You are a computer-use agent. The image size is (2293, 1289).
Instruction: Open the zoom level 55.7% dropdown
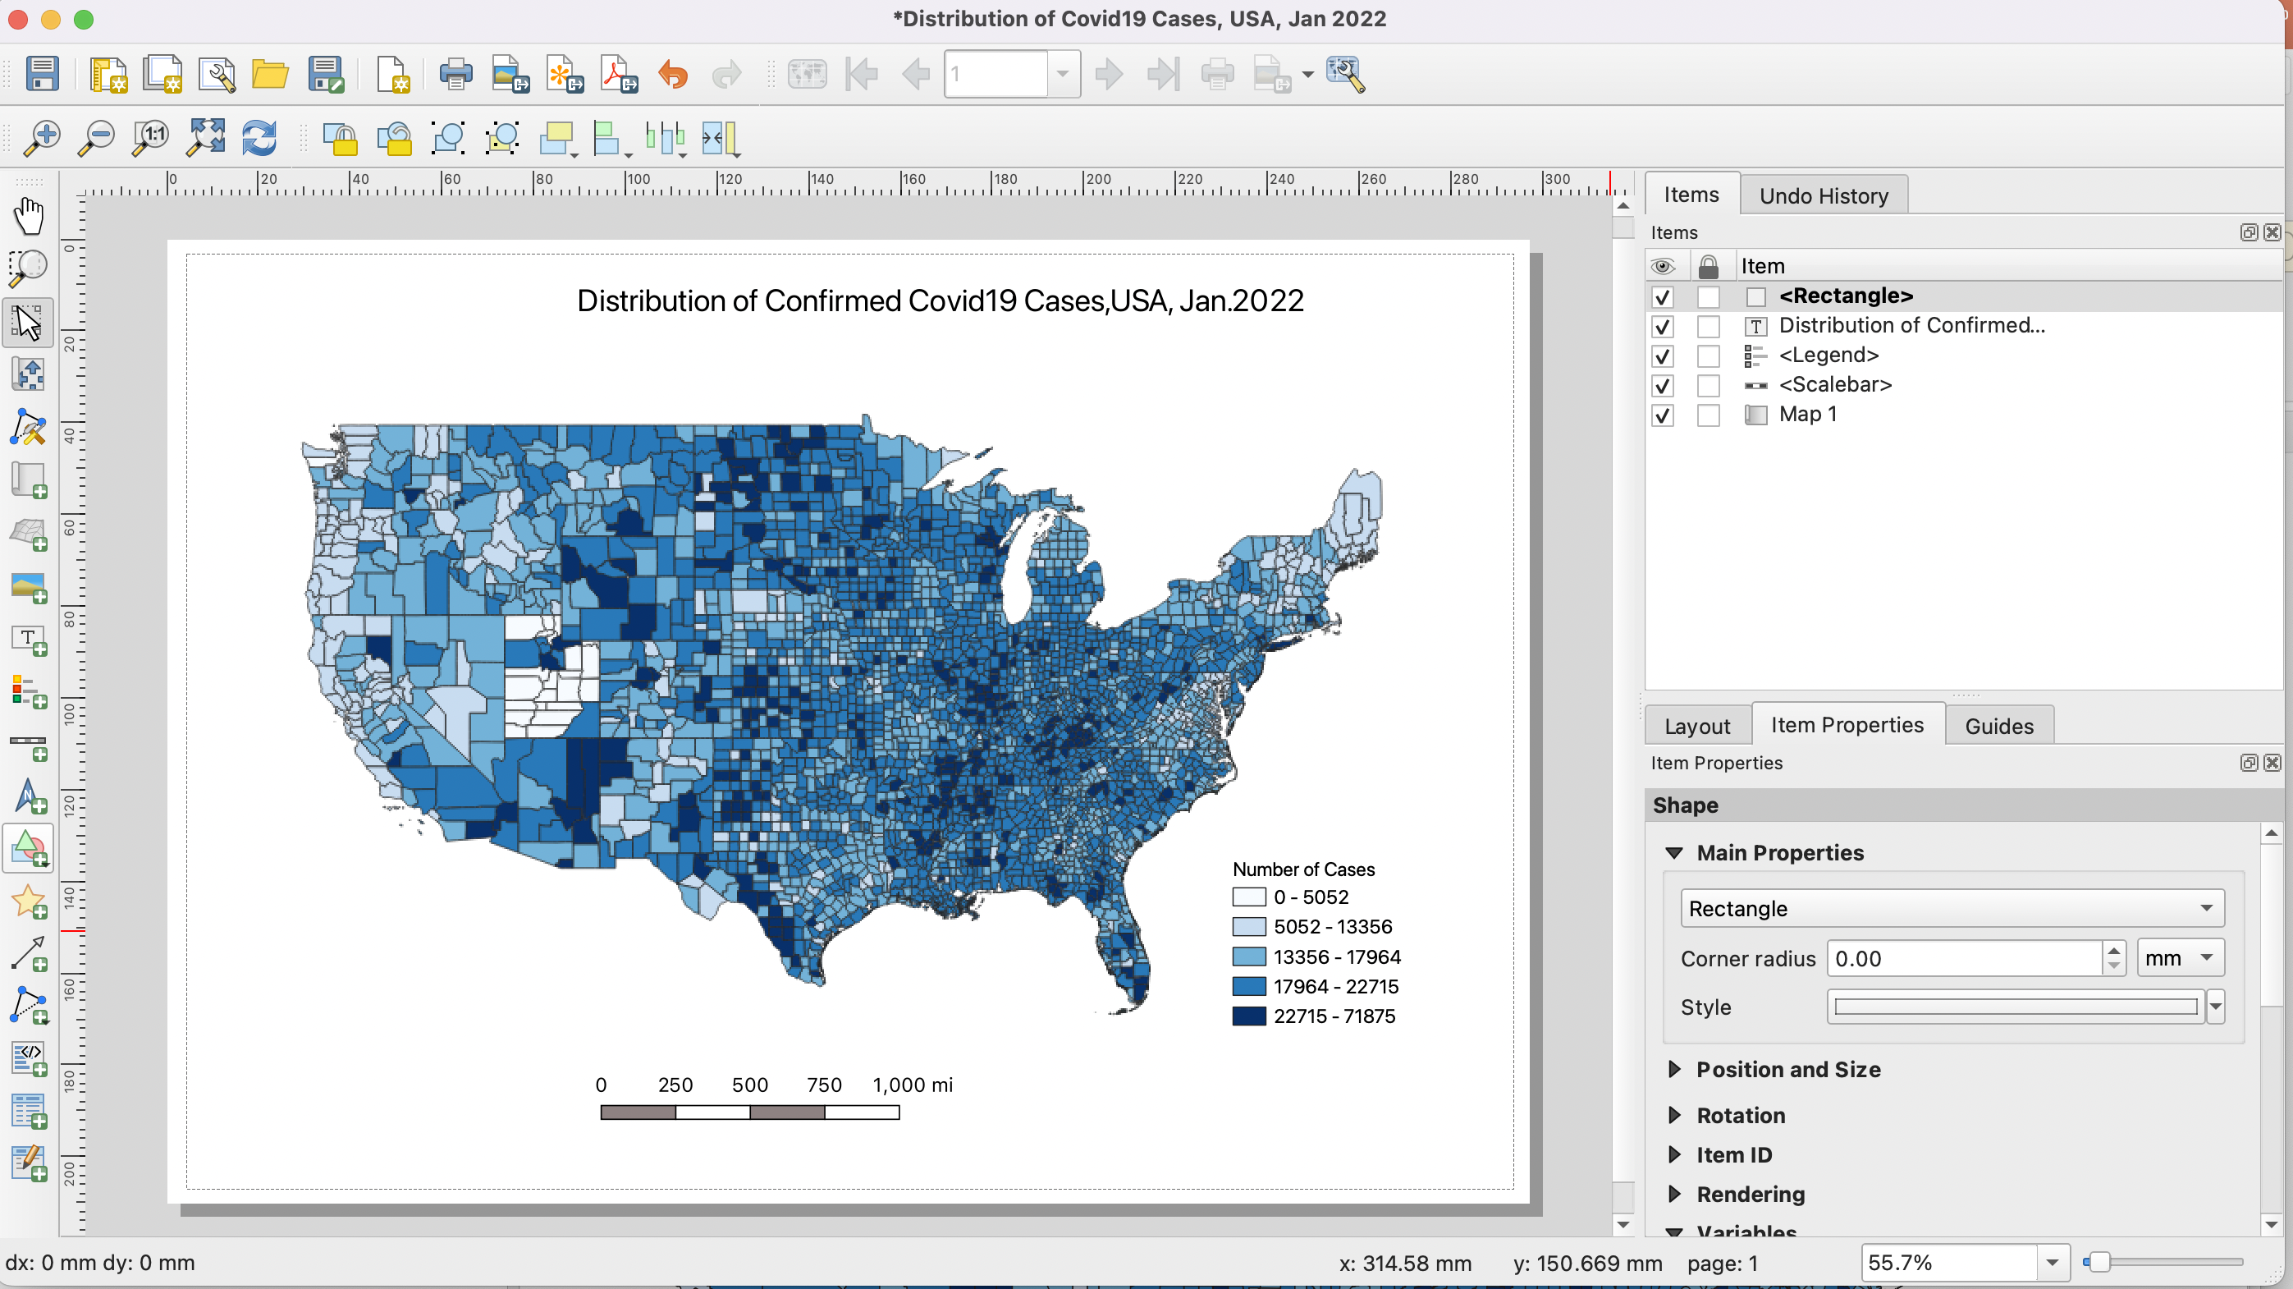tap(2051, 1262)
